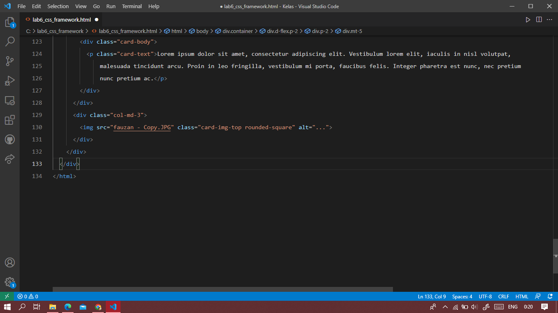This screenshot has height=313, width=558.
Task: Follow the fauzan - Copy.JPG link
Action: (x=142, y=127)
